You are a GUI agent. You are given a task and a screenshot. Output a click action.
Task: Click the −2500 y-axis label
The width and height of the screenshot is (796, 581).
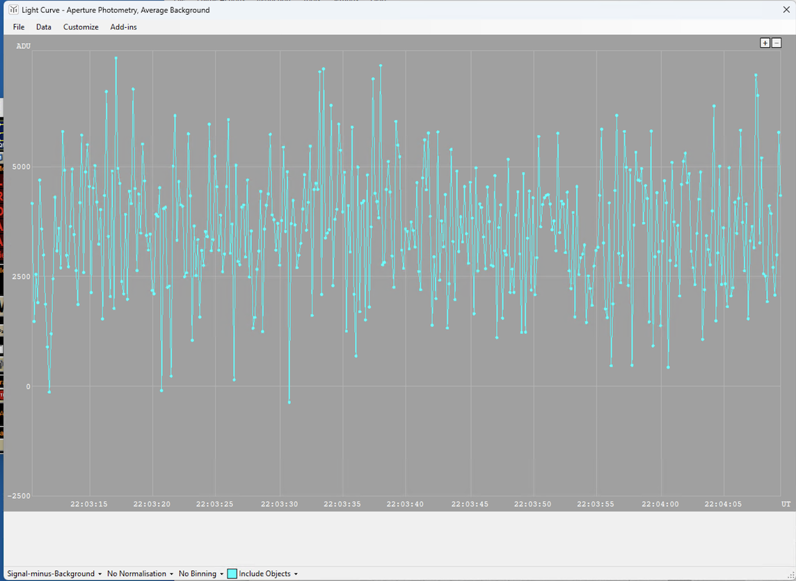(x=19, y=495)
